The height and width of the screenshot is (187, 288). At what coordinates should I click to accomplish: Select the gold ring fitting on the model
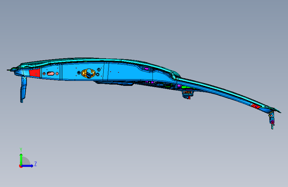(x=88, y=73)
